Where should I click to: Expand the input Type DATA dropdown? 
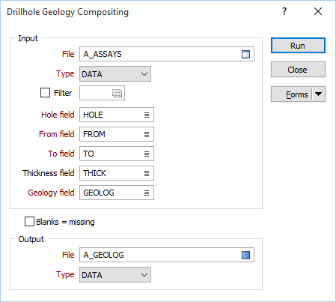click(115, 74)
